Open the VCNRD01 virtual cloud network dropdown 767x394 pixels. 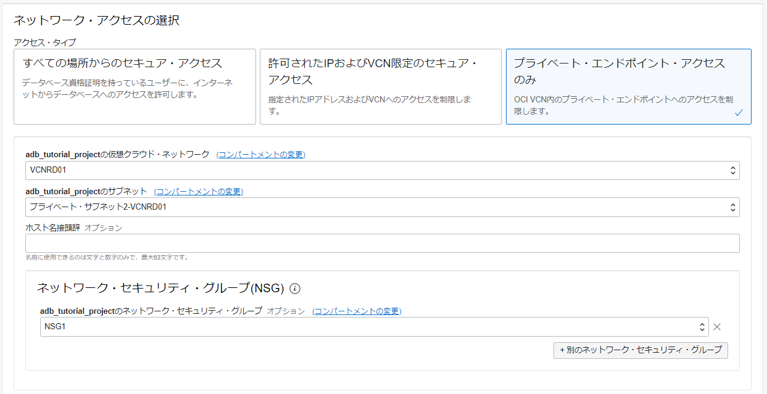pos(370,170)
